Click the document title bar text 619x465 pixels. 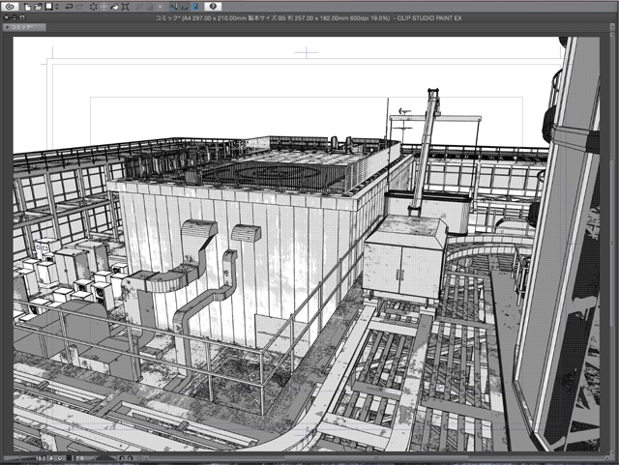click(309, 17)
